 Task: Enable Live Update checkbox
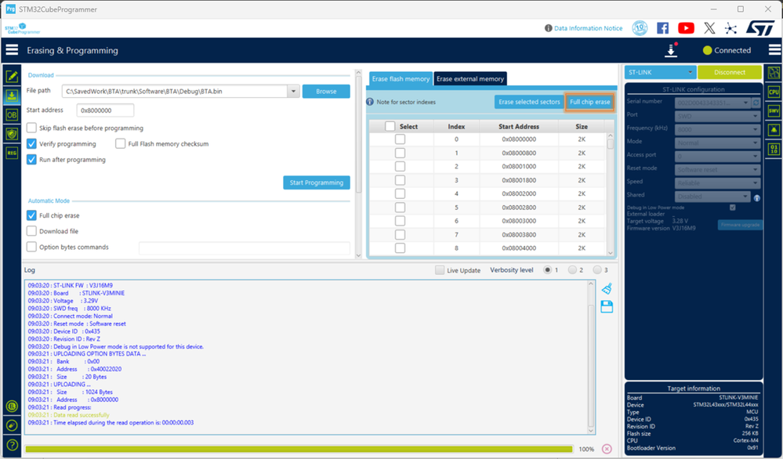click(x=440, y=270)
